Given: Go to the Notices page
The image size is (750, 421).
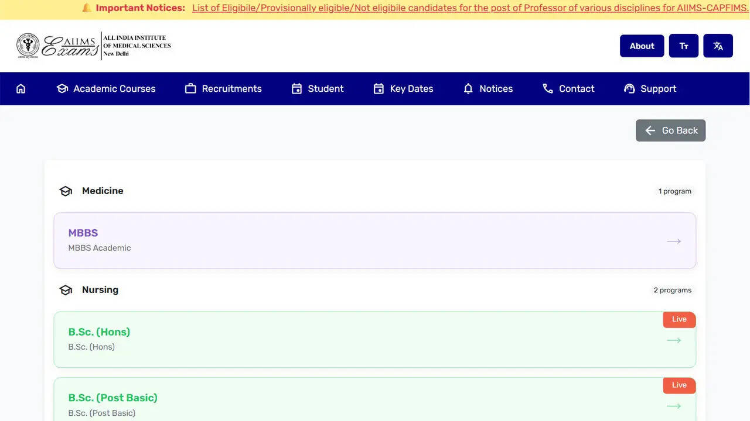Looking at the screenshot, I should tap(488, 89).
